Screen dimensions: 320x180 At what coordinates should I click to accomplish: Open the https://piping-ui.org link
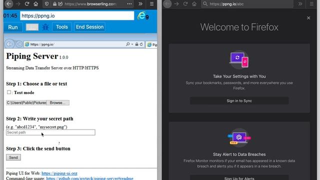pos(59,173)
